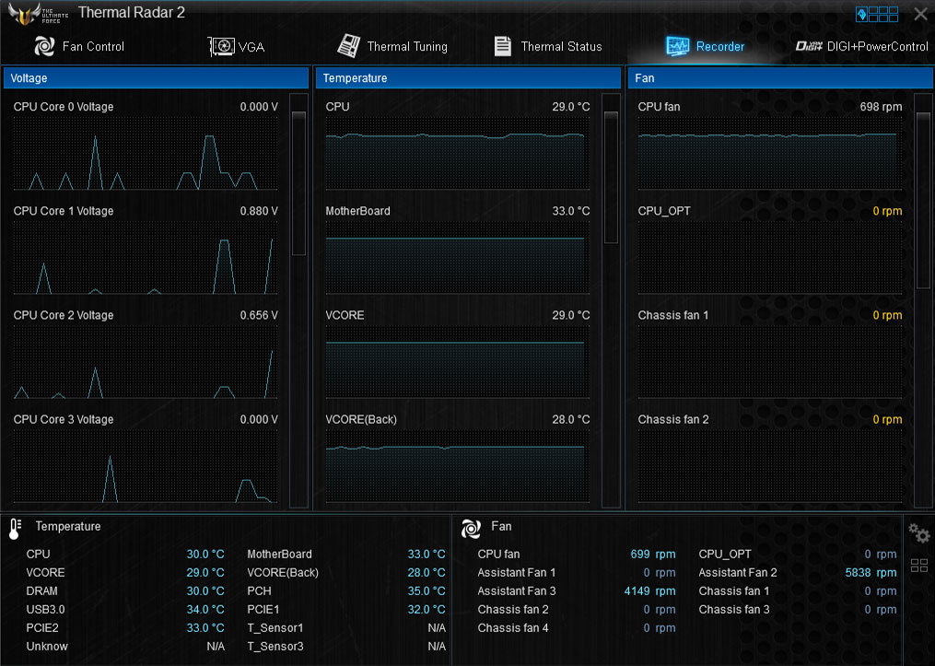
Task: Select the Recorder tab
Action: pyautogui.click(x=705, y=46)
